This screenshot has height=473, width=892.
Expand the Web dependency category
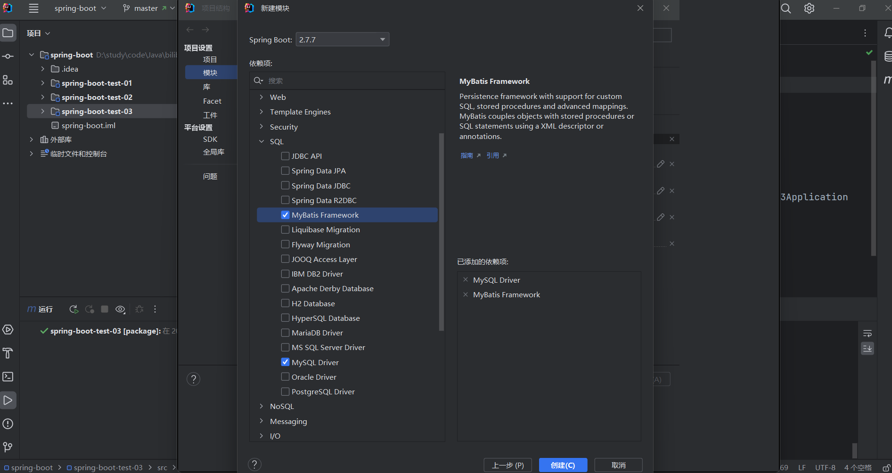262,97
